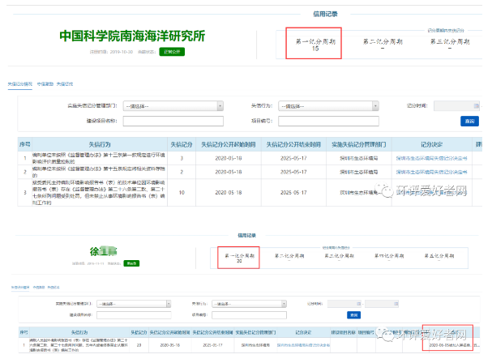The image size is (492, 363).
Task: Select 徐's 第三记分周期 period
Action: 339,258
